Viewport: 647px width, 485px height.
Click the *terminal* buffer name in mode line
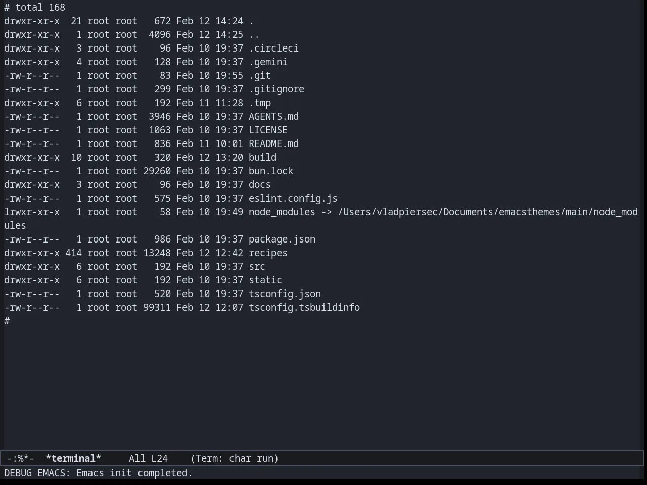coord(73,458)
